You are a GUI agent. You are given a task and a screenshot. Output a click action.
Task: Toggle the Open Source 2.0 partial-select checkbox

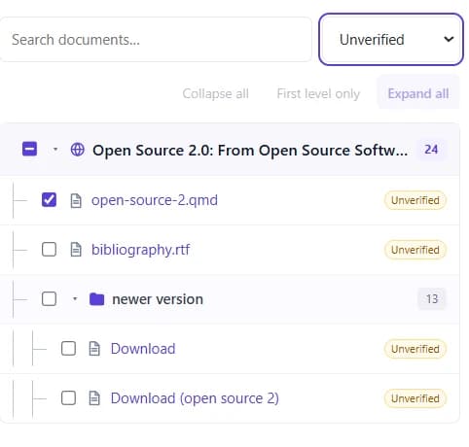click(29, 149)
